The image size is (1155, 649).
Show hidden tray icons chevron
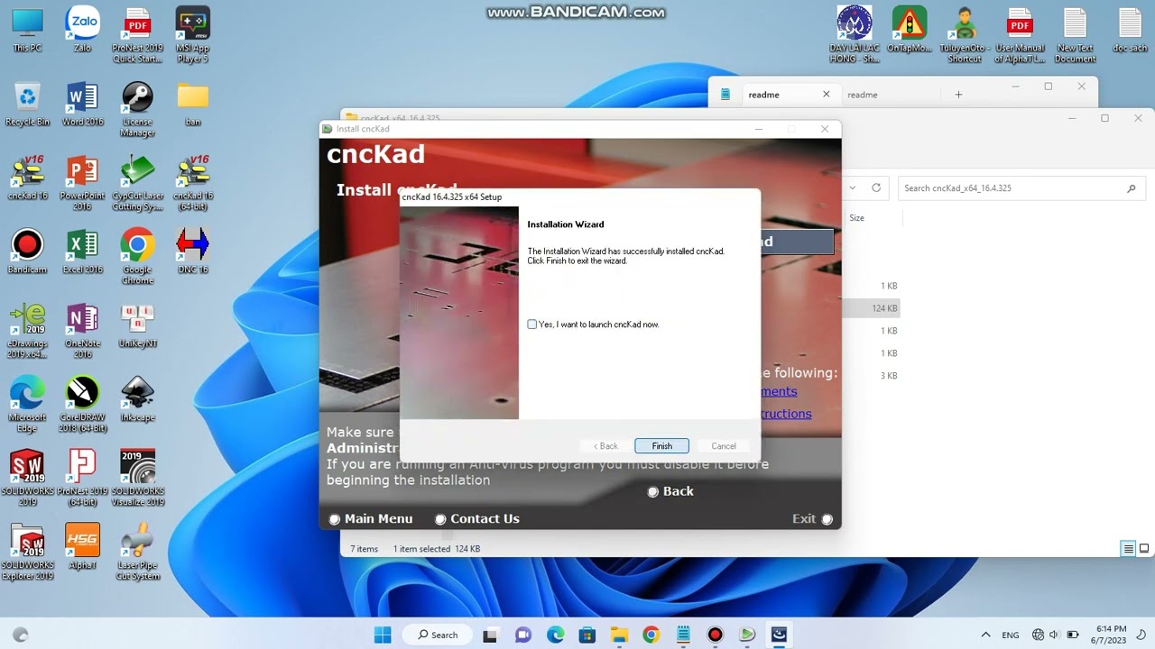[x=985, y=635]
